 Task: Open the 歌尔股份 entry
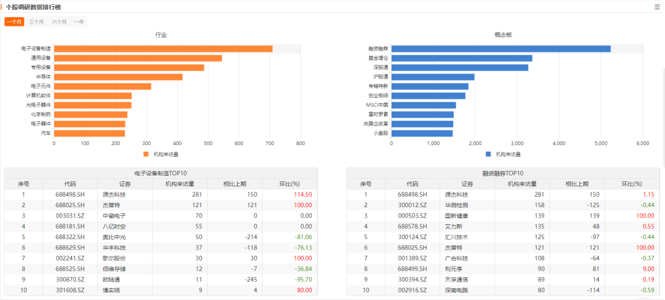[x=114, y=258]
